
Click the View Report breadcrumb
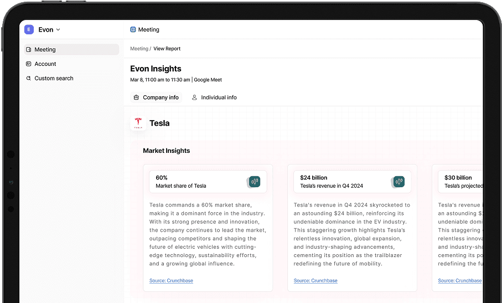pos(167,49)
